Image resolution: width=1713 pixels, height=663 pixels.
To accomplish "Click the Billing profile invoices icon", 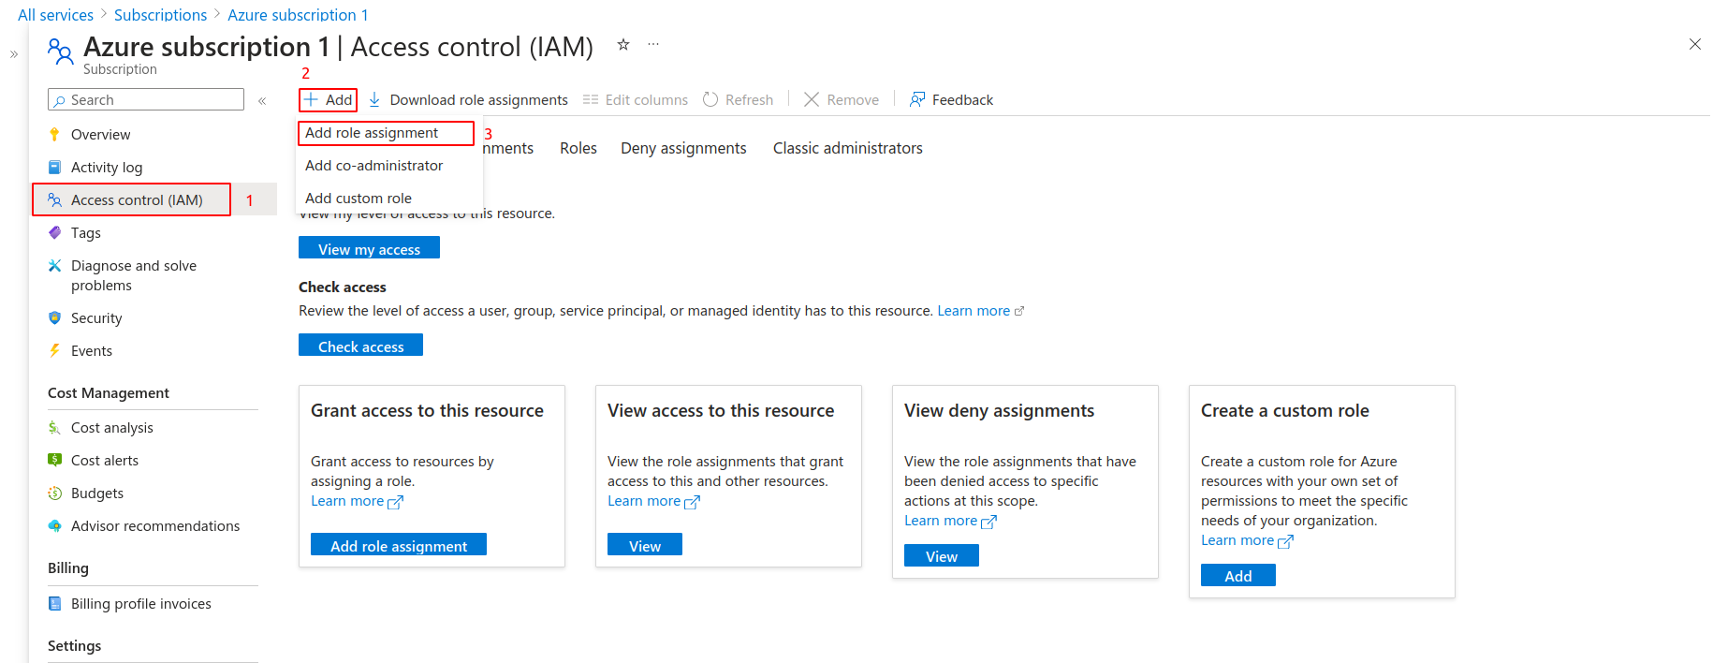I will tap(54, 603).
